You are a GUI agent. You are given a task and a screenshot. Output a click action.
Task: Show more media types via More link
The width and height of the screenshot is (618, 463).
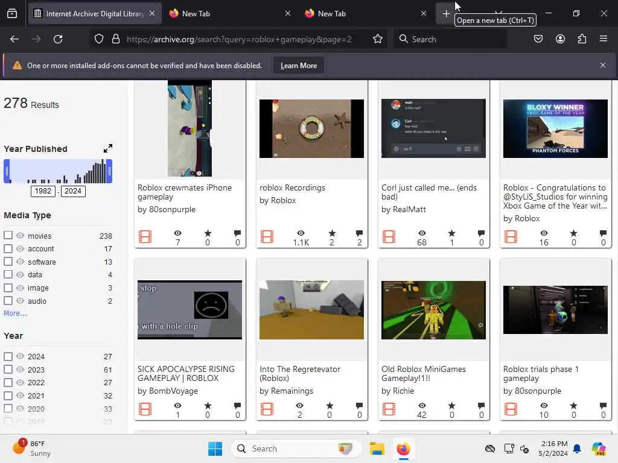click(15, 313)
